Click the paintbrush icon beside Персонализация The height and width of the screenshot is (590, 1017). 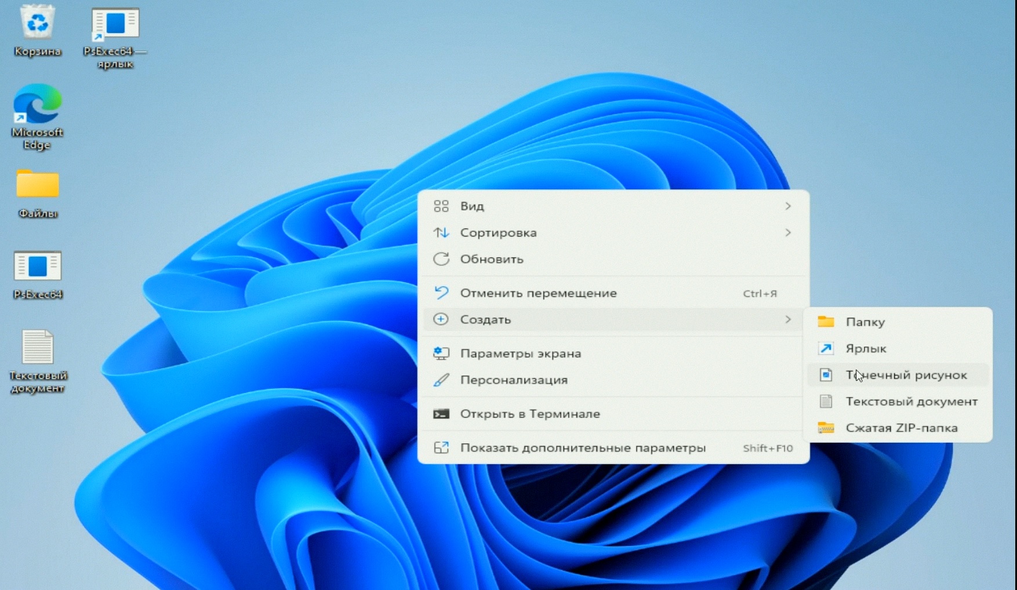(x=442, y=380)
